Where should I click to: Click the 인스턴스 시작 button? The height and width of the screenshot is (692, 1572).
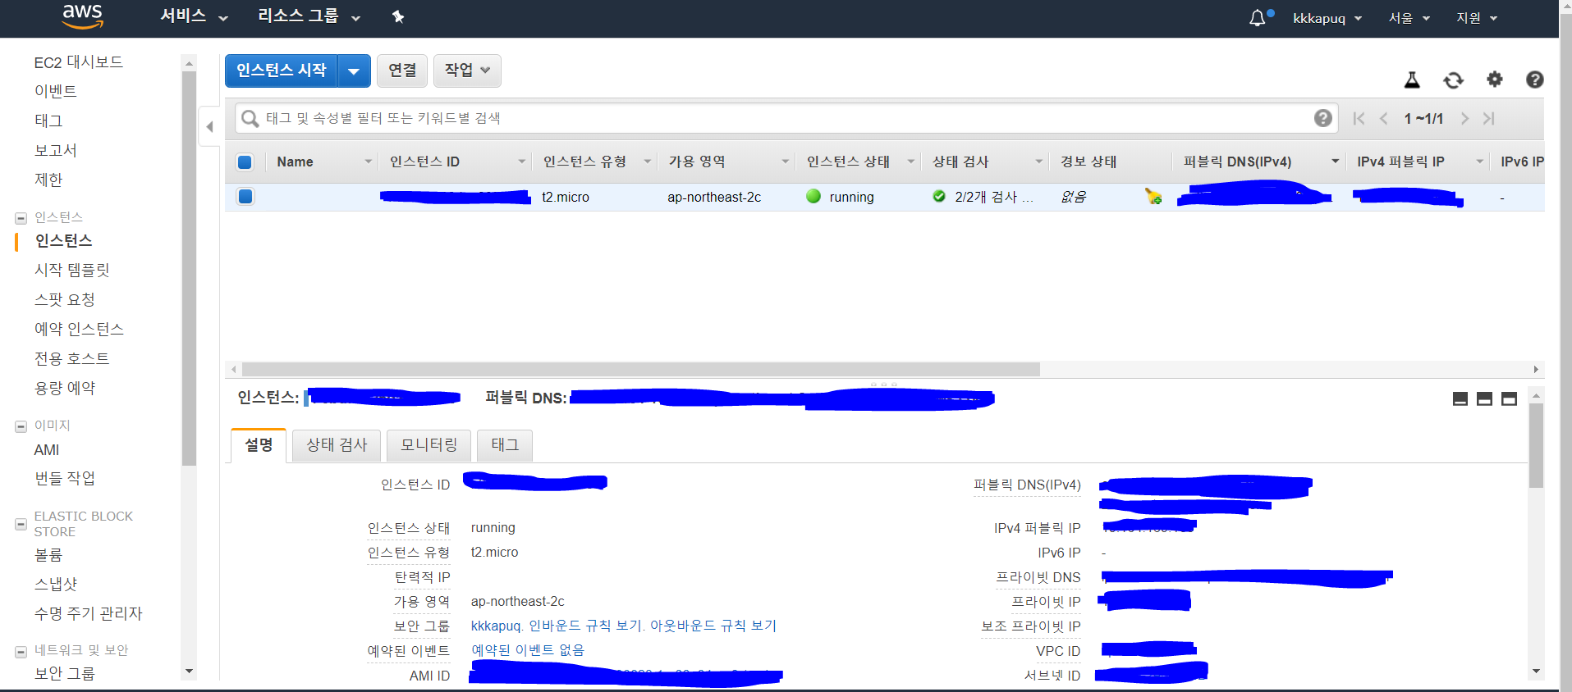(282, 71)
